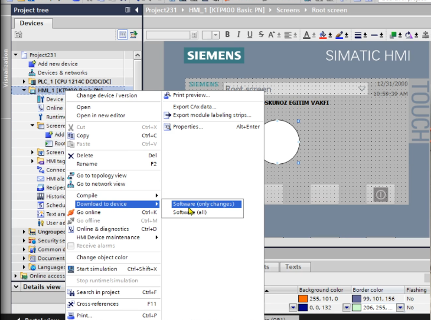Screen dimensions: 431x320
Task: Click the Properties icon in submenu
Action: (167, 127)
